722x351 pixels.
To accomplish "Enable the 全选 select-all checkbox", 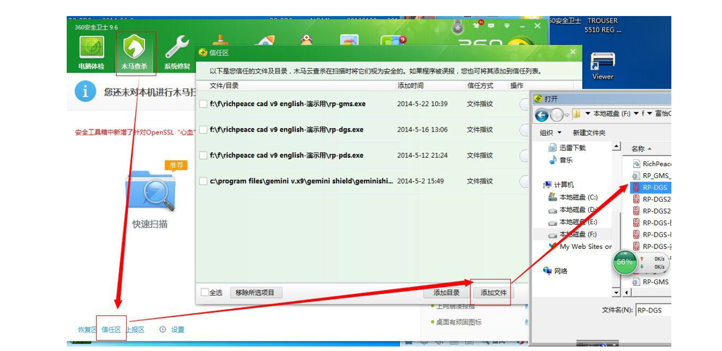I will [205, 292].
